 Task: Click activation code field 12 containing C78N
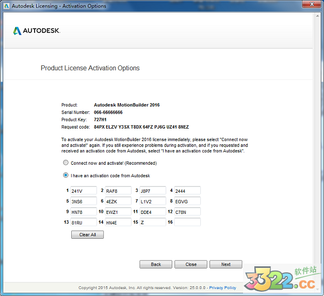pyautogui.click(x=187, y=212)
